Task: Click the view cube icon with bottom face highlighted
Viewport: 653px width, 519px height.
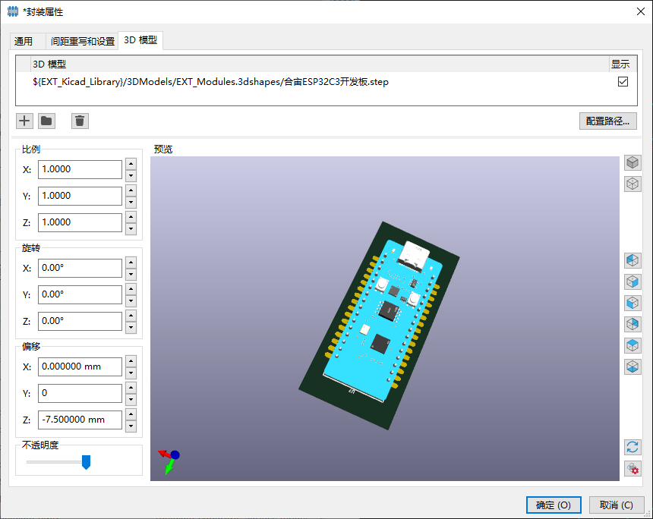Action: coord(632,366)
